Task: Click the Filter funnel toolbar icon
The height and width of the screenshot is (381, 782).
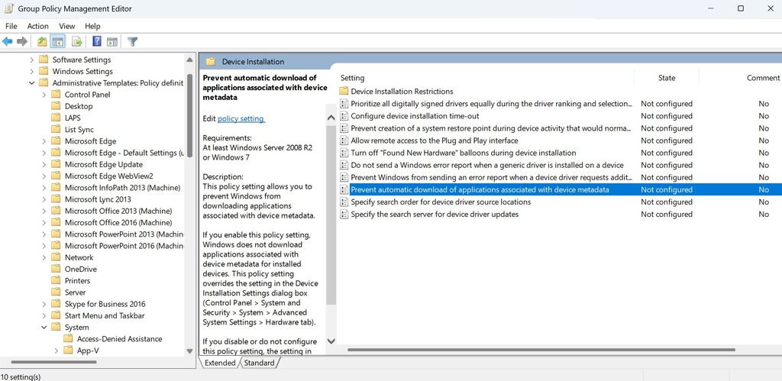Action: (132, 41)
